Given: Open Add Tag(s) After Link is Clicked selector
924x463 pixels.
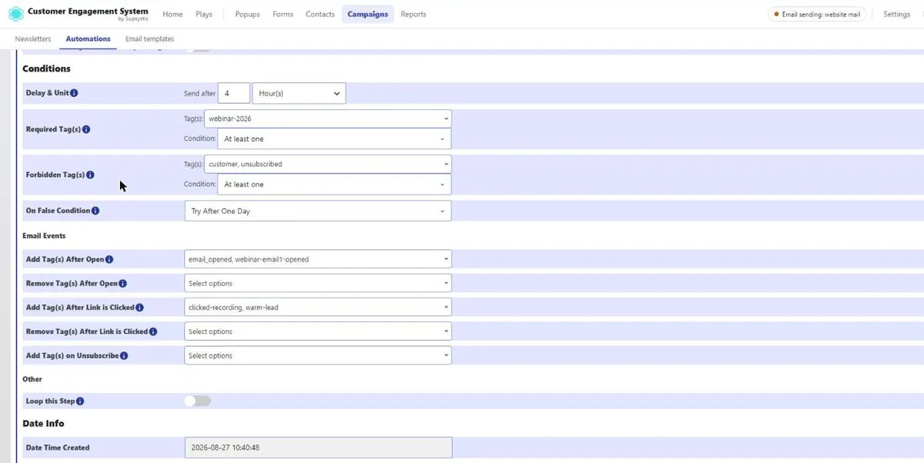Looking at the screenshot, I should pyautogui.click(x=318, y=307).
